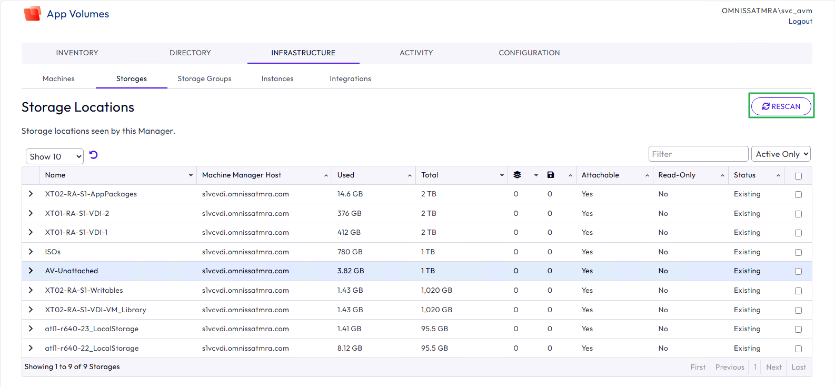This screenshot has width=835, height=387.
Task: Click the purple reset table icon
Action: coord(94,155)
